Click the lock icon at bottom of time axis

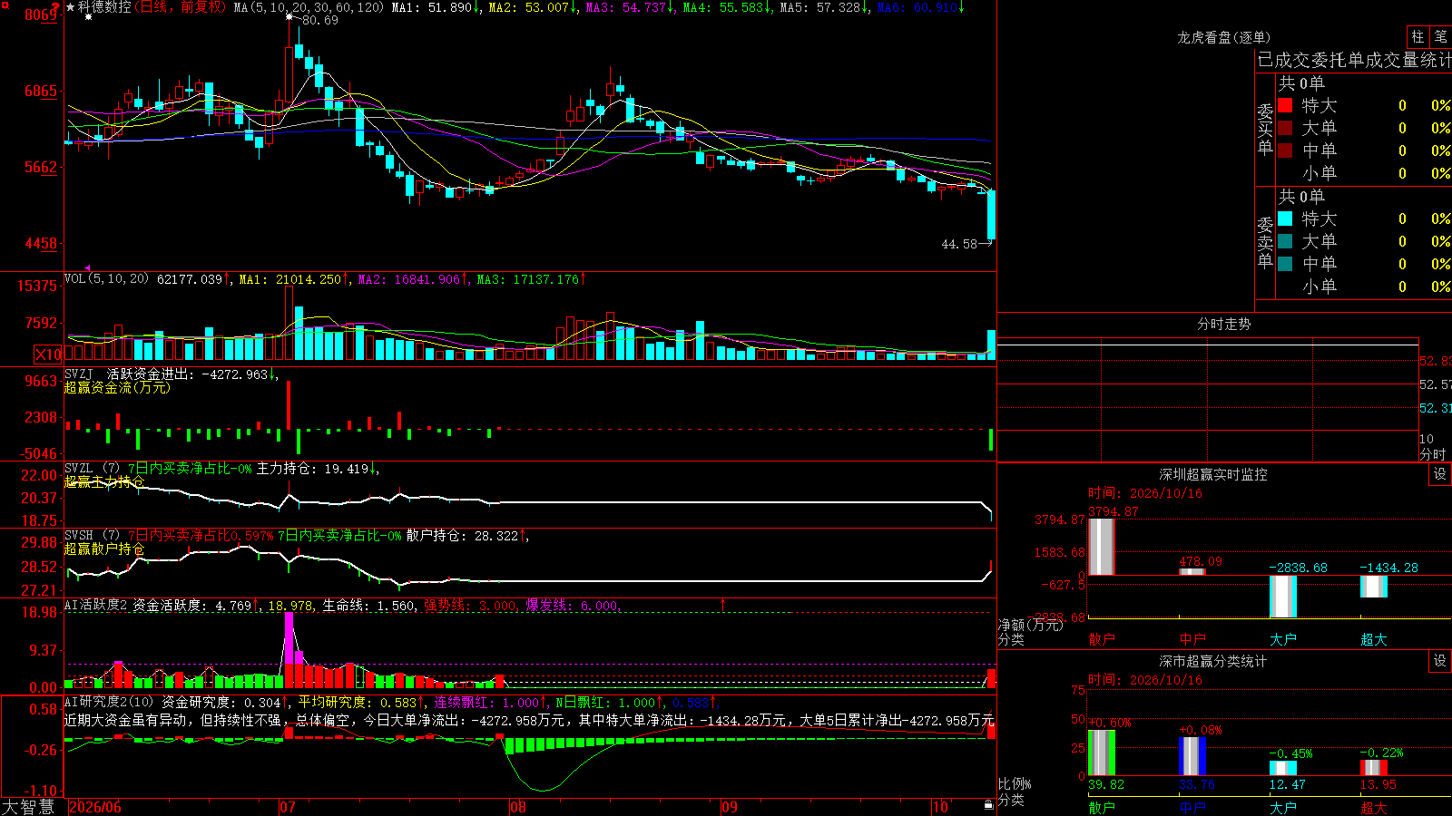(x=988, y=805)
